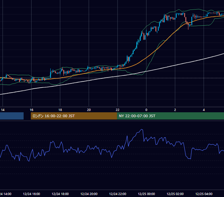Click the 20 hour label on the upper axis
Image resolution: width=224 pixels, height=197 pixels.
point(89,110)
